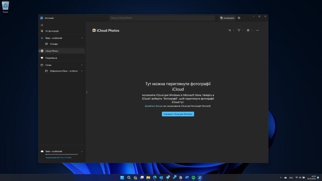This screenshot has height=181, width=322.
Task: Launch Microsoft Edge from taskbar
Action: point(155,177)
